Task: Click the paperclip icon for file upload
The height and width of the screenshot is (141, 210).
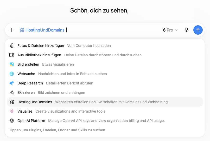Action: click(12, 46)
